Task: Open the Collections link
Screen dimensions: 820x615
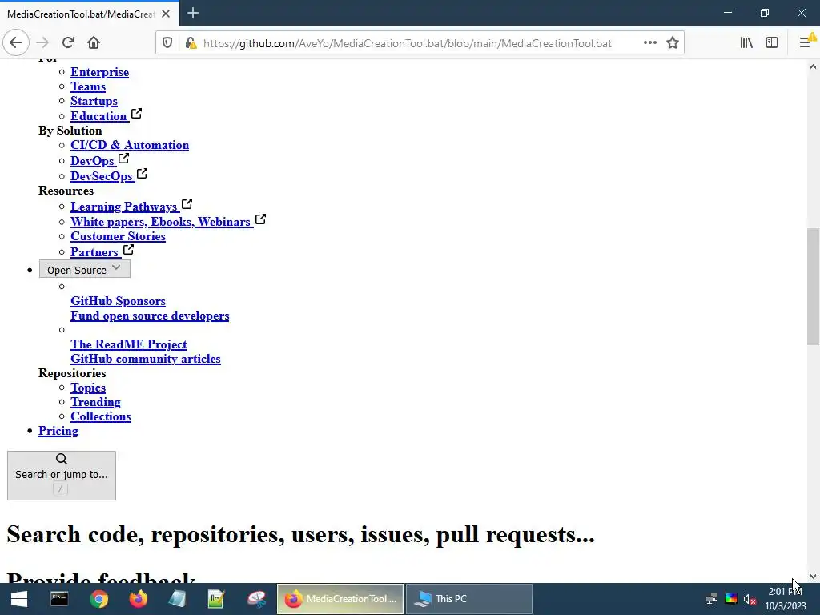Action: (x=101, y=416)
